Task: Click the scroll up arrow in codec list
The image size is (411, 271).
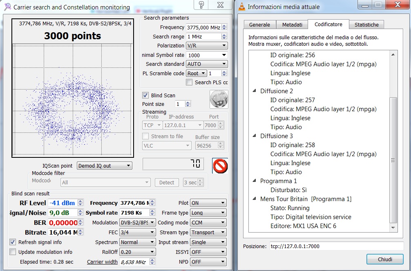Action: (393, 54)
